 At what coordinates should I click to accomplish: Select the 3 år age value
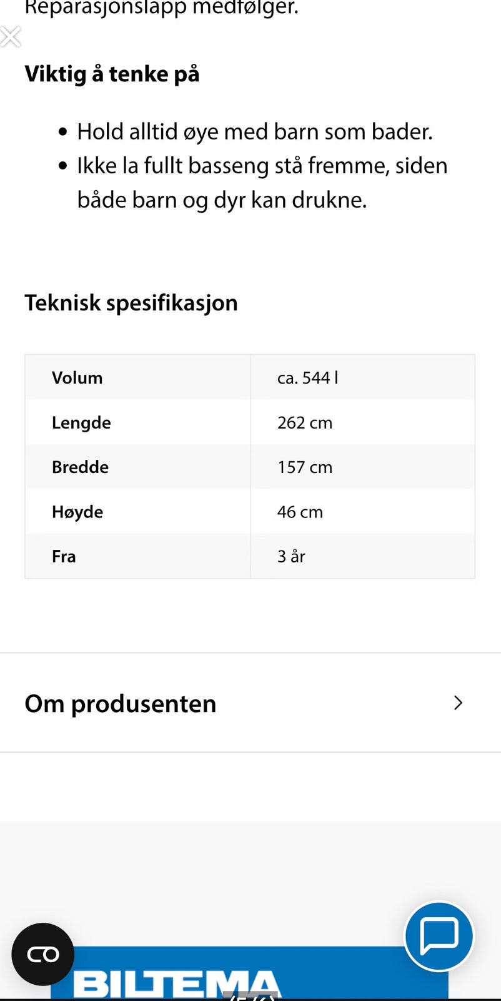coord(291,556)
